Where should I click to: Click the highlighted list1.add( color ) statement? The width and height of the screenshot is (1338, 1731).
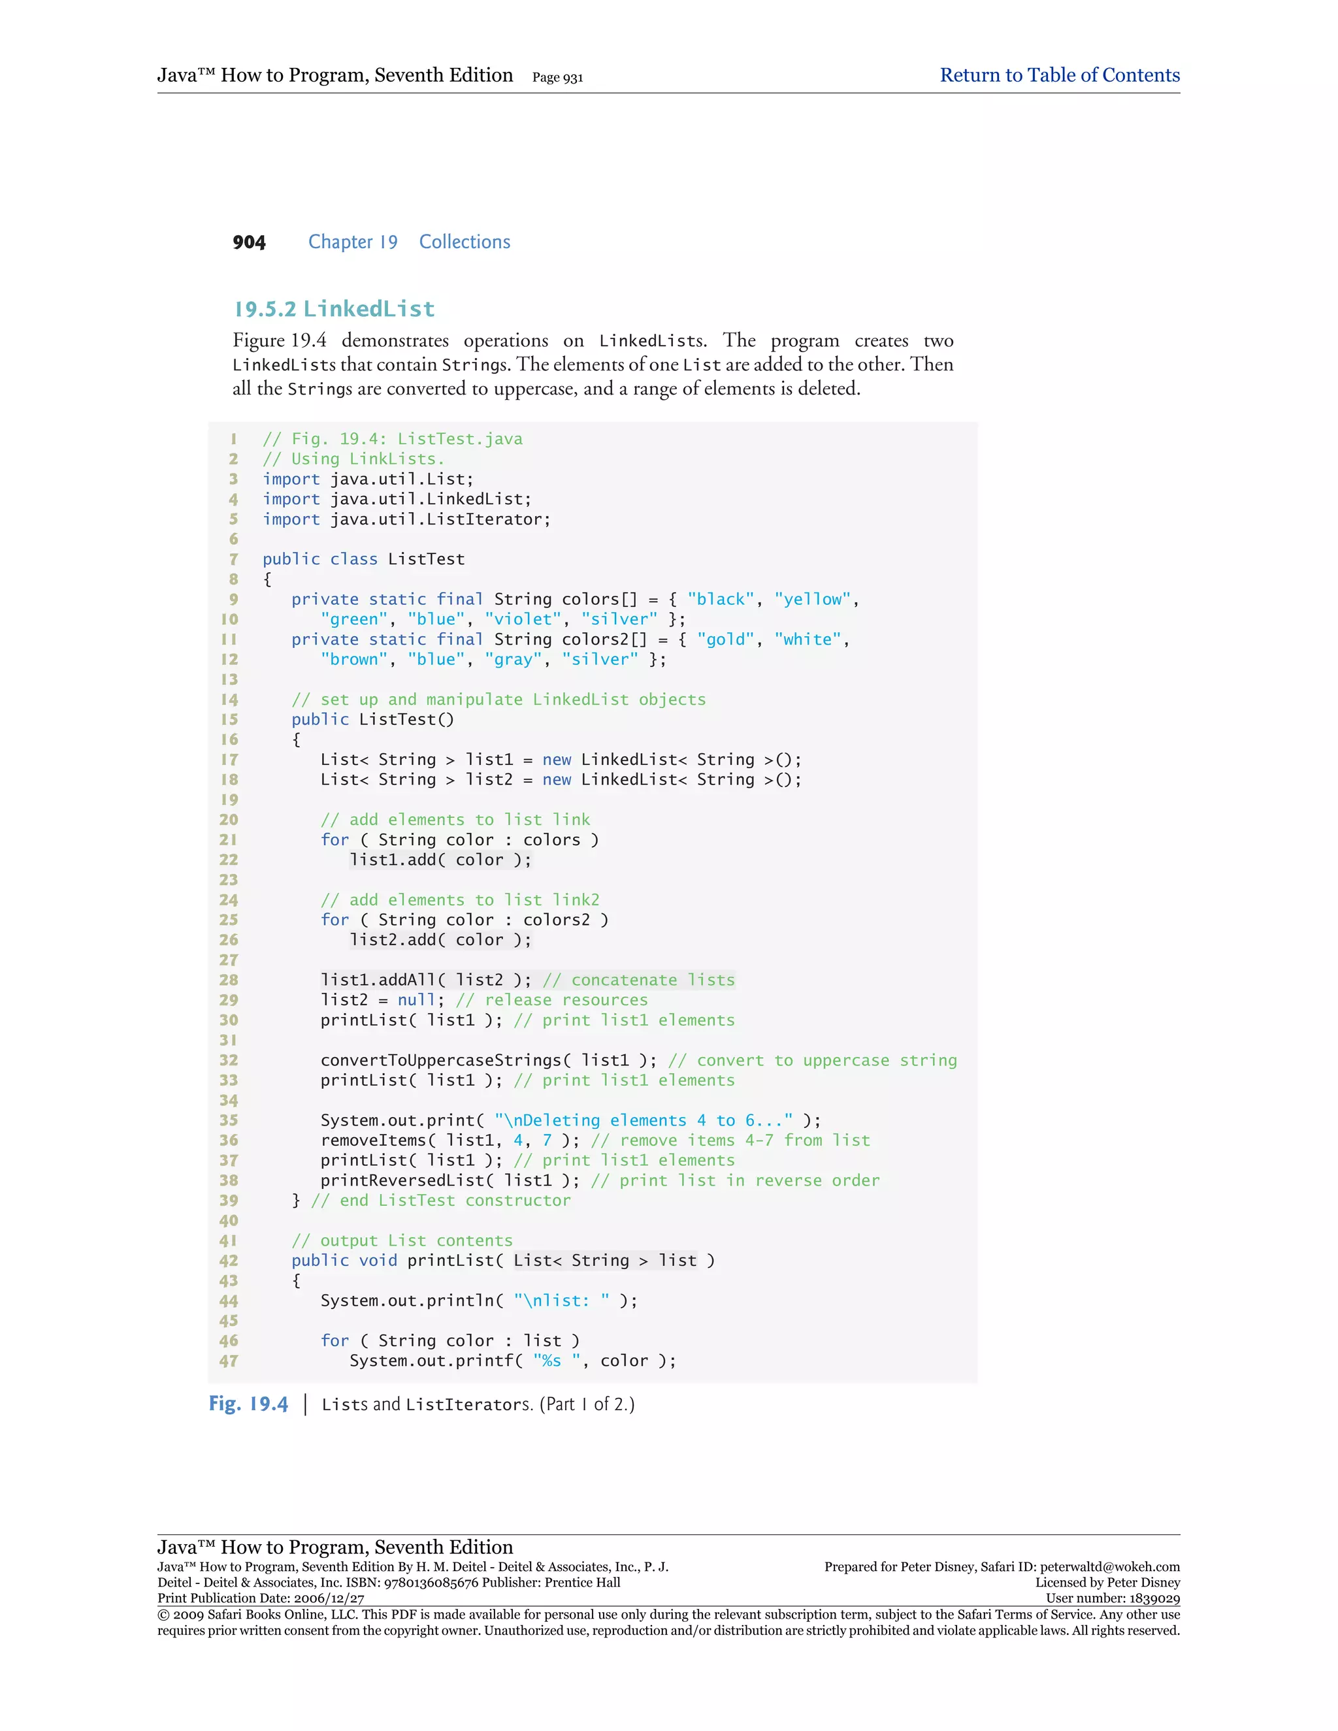tap(440, 860)
